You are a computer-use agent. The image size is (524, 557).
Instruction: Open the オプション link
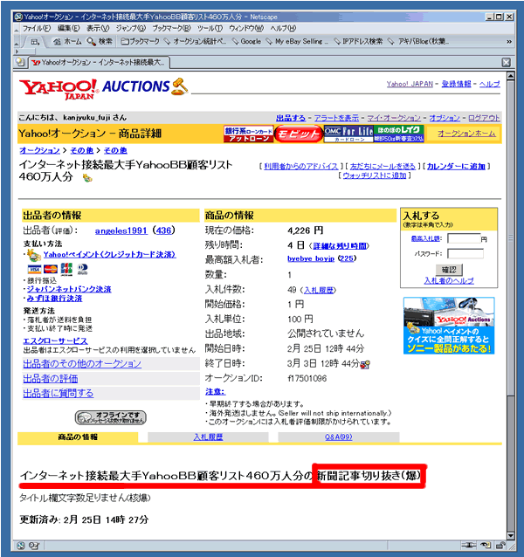pyautogui.click(x=445, y=118)
